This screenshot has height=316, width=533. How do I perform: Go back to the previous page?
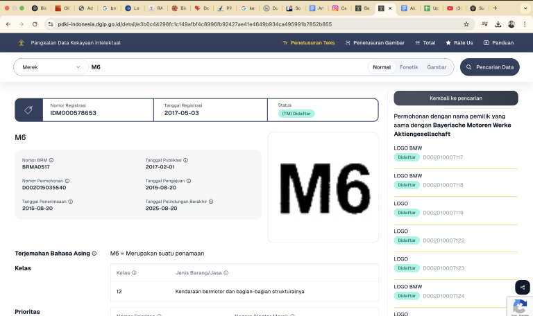pos(8,24)
